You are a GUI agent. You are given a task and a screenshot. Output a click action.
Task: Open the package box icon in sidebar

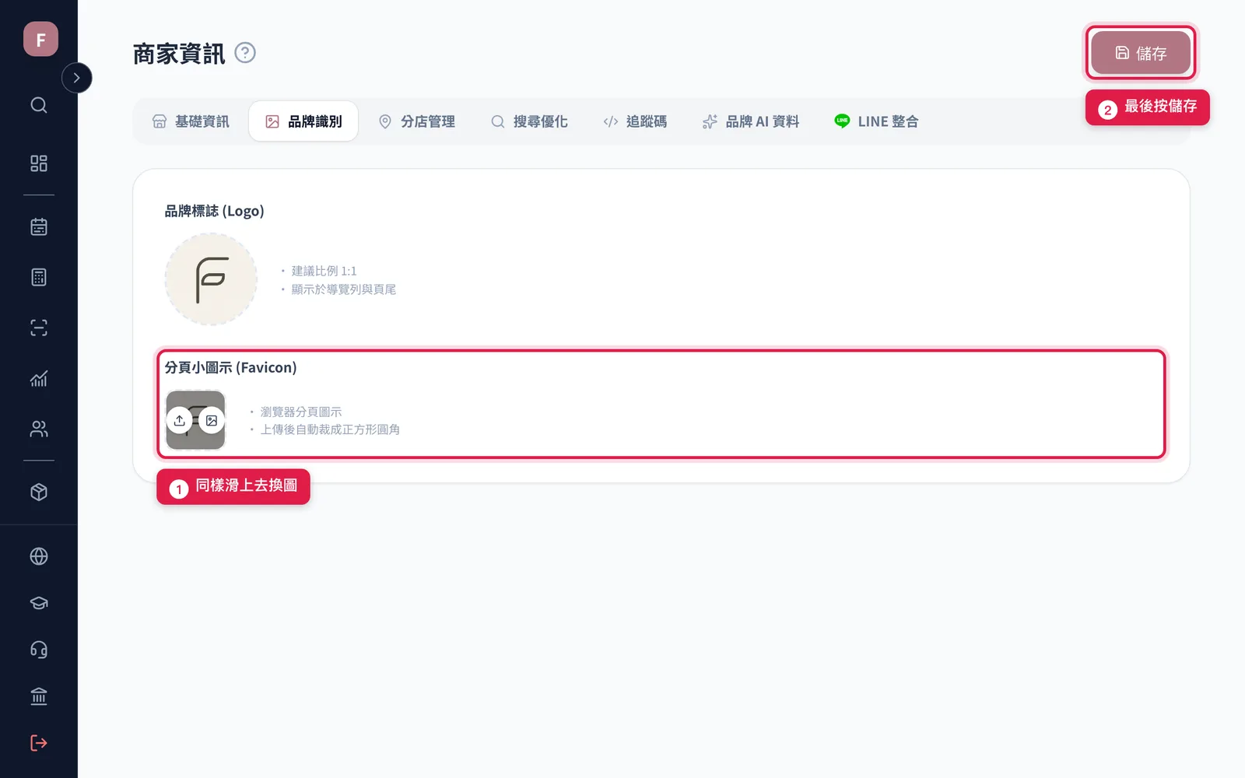tap(39, 492)
